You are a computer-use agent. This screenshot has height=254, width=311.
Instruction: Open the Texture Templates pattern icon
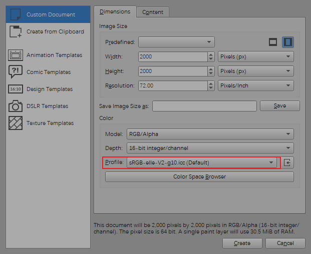[x=16, y=123]
